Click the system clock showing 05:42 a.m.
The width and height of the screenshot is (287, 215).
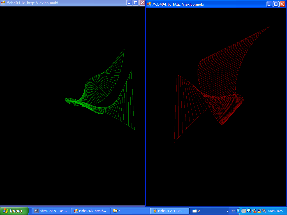tap(276, 211)
